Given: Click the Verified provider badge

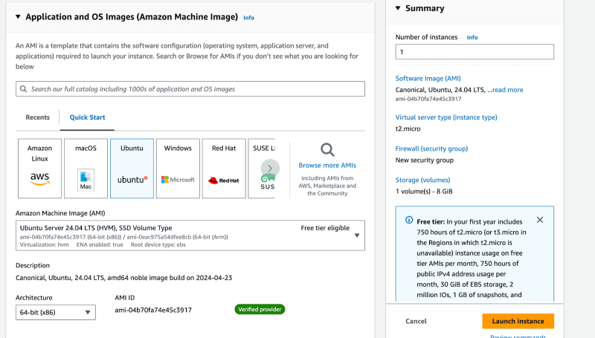Looking at the screenshot, I should click(260, 309).
